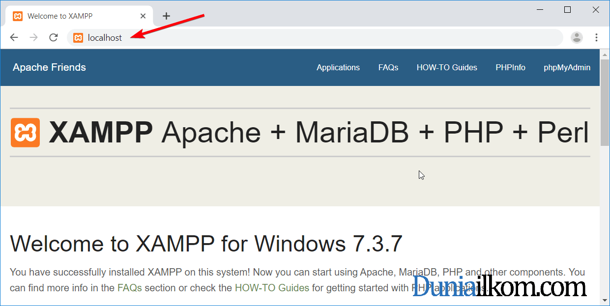This screenshot has width=610, height=306.
Task: Click the XAMPP site icon in address bar
Action: tap(78, 38)
